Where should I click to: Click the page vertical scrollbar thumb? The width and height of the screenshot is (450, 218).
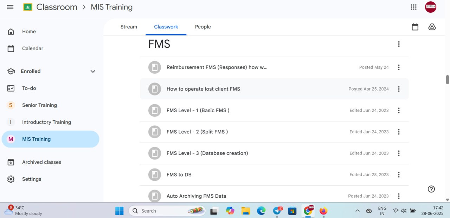pos(448,80)
